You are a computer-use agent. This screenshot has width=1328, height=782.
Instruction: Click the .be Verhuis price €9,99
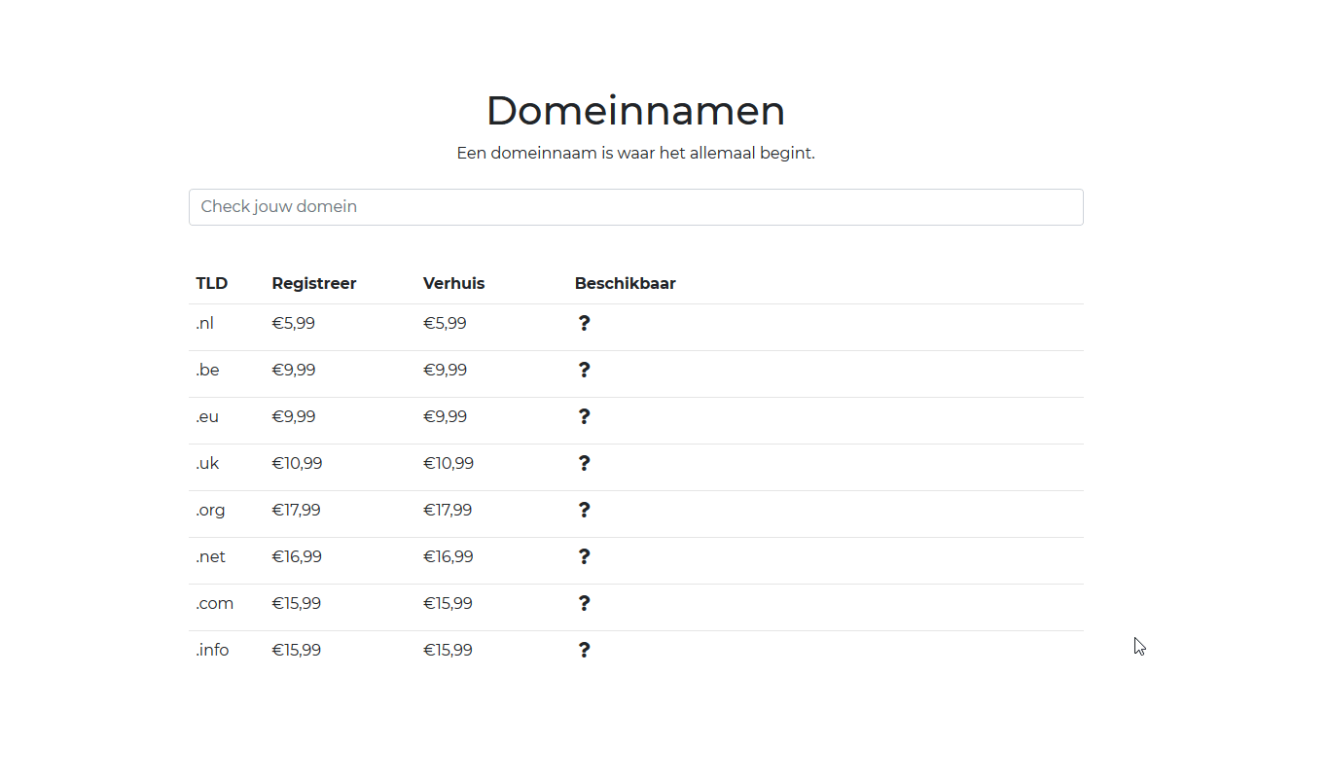446,370
